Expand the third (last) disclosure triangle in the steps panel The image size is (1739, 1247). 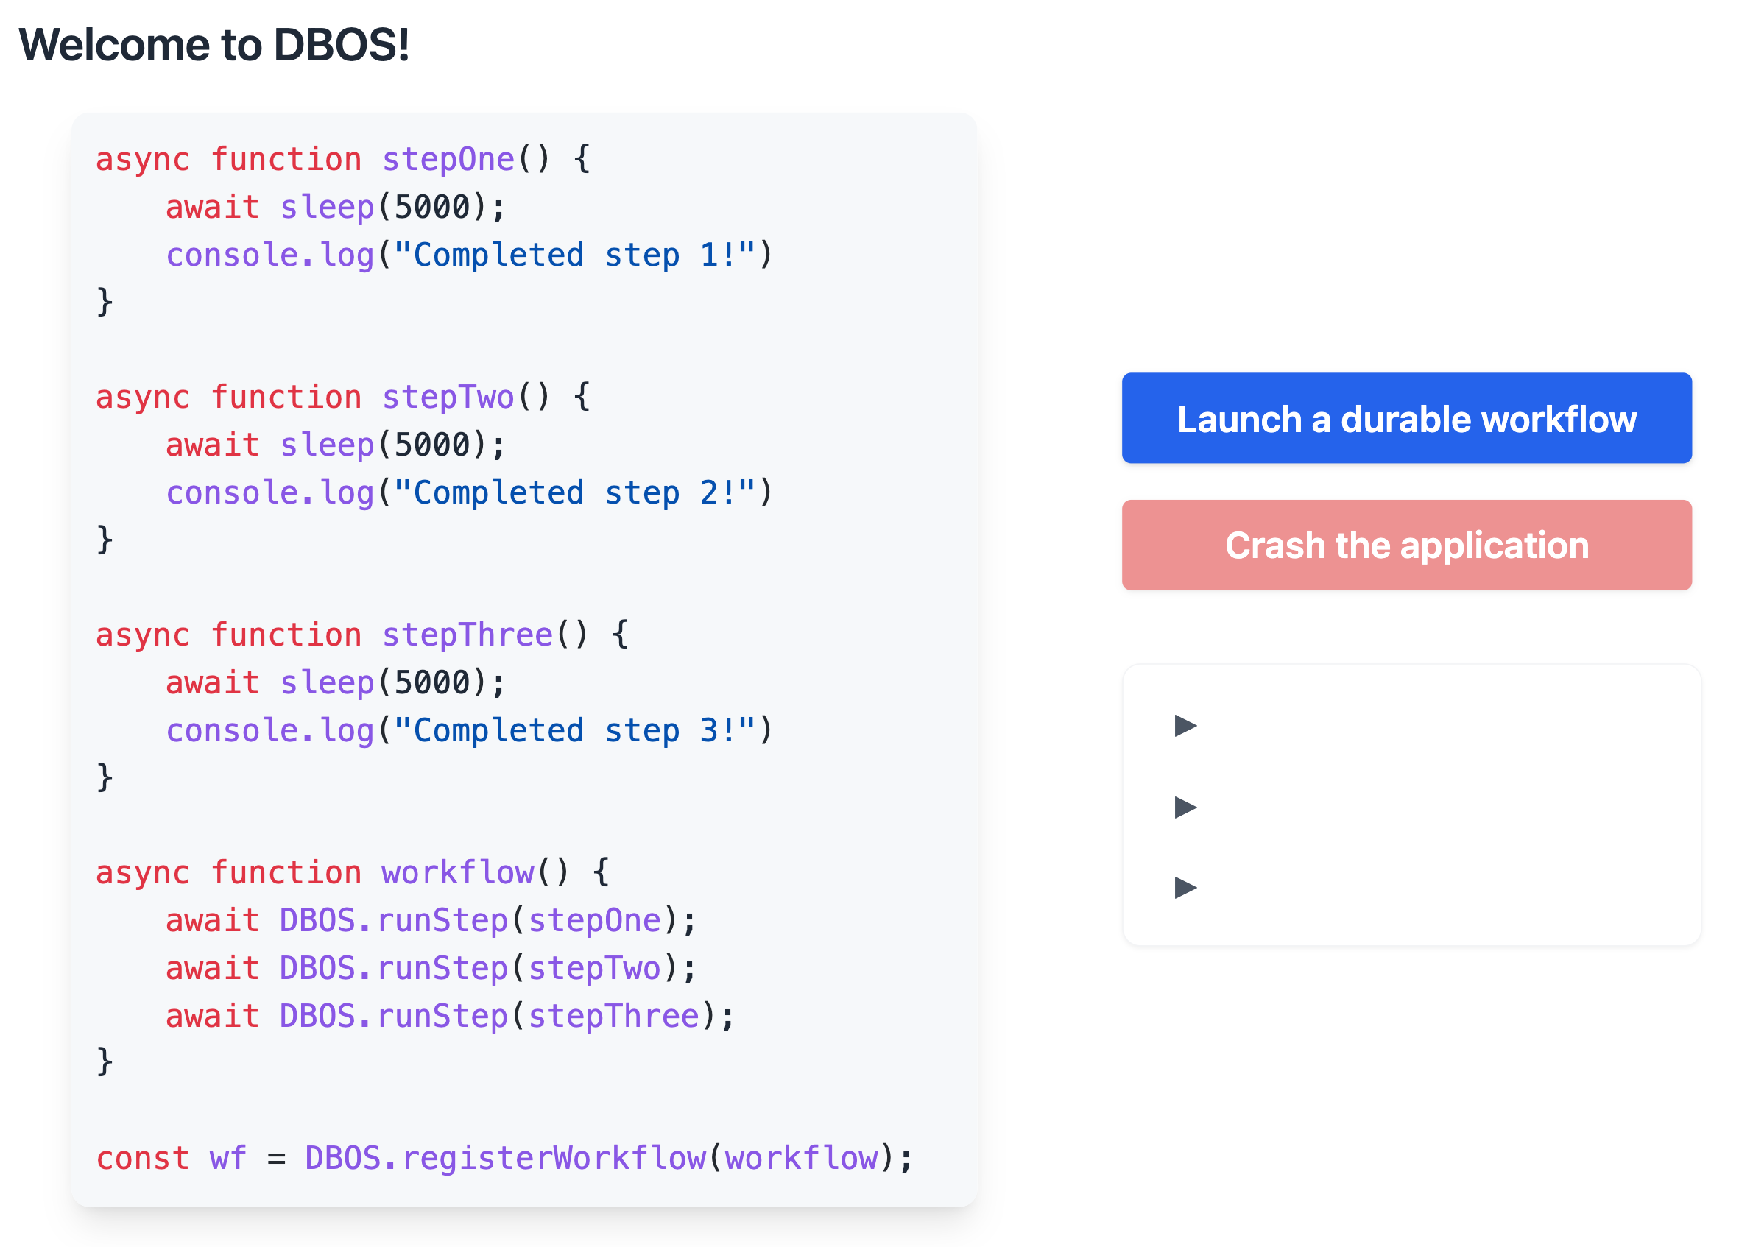point(1185,888)
